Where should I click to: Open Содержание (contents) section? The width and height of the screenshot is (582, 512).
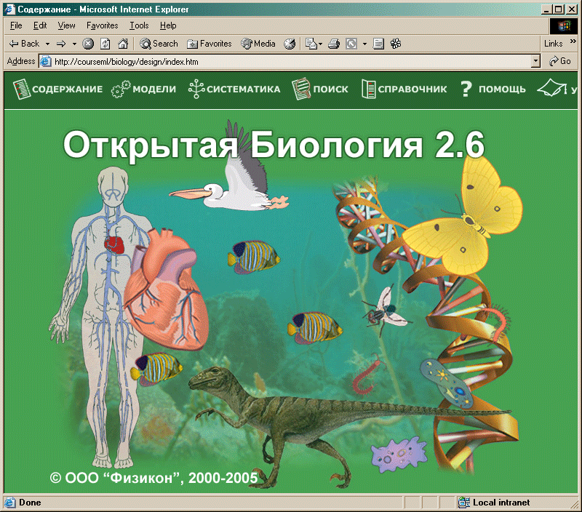coord(57,89)
